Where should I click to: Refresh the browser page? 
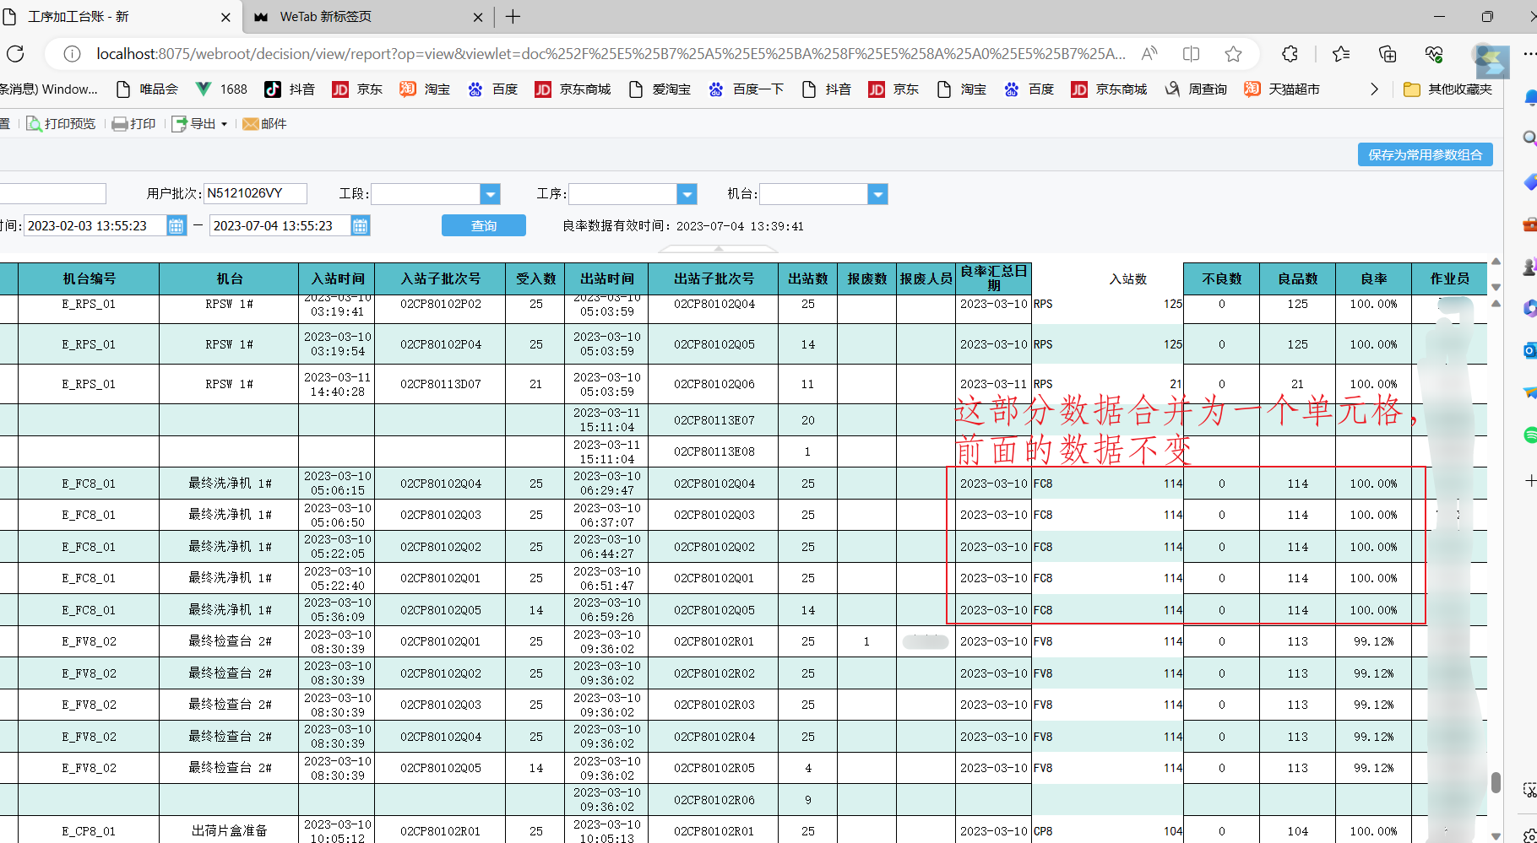(x=15, y=54)
